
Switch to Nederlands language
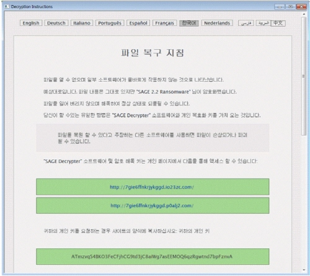tap(217, 23)
